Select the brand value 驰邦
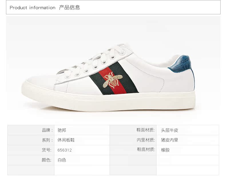Viewport: 226px width, 177px height. (62, 130)
